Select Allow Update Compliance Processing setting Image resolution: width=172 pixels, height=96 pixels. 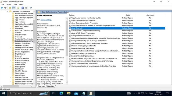[x=85, y=31]
